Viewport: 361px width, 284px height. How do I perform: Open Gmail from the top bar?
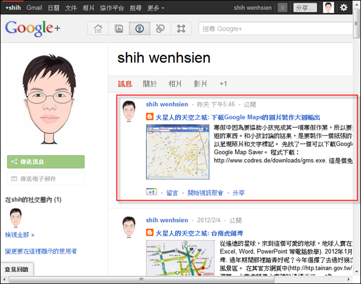(x=34, y=8)
